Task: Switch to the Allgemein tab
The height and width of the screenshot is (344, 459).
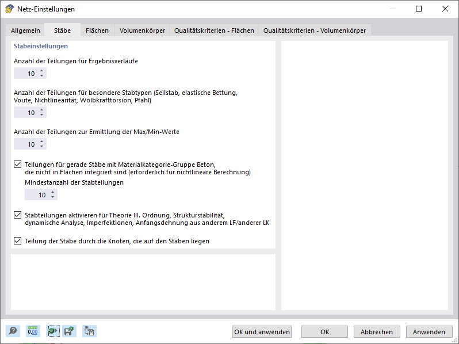Action: click(25, 30)
